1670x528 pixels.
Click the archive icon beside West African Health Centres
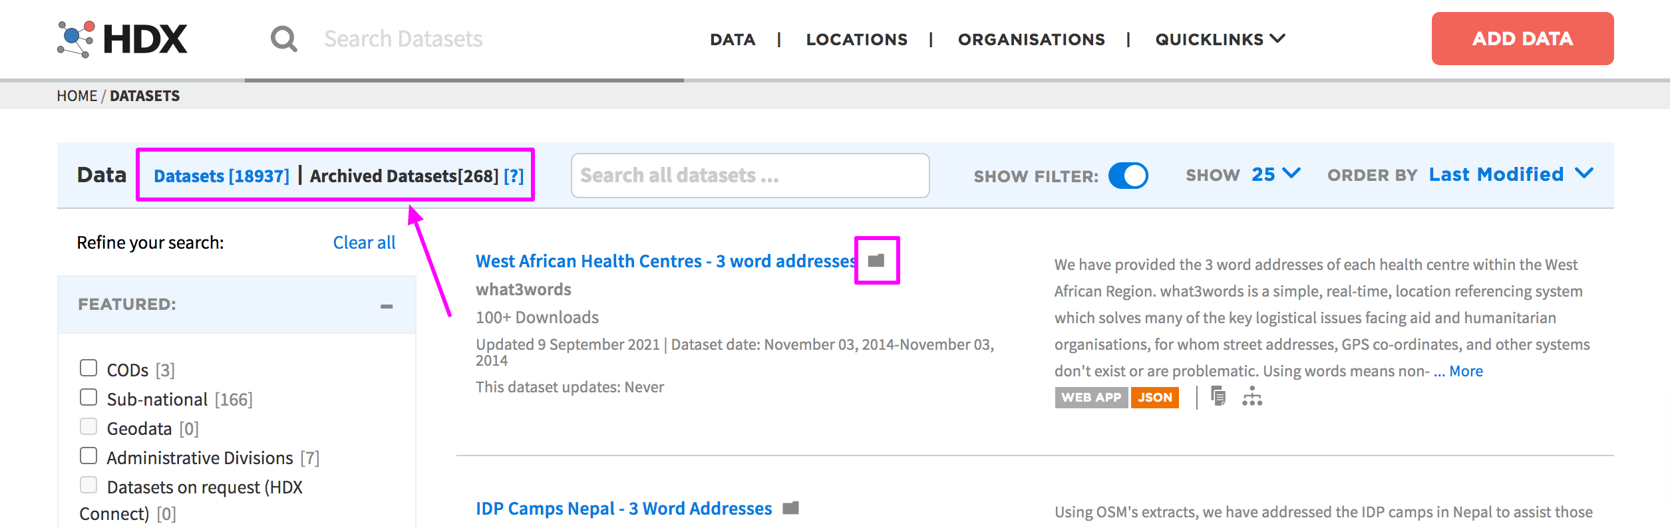(876, 261)
